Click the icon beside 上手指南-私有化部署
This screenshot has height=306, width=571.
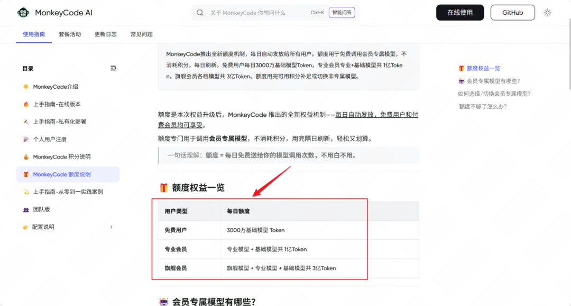tap(26, 122)
